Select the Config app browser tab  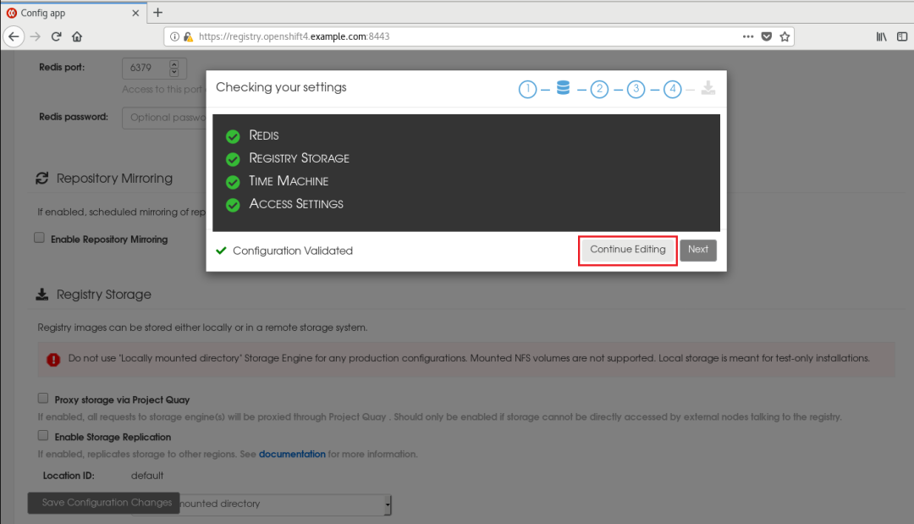[74, 13]
